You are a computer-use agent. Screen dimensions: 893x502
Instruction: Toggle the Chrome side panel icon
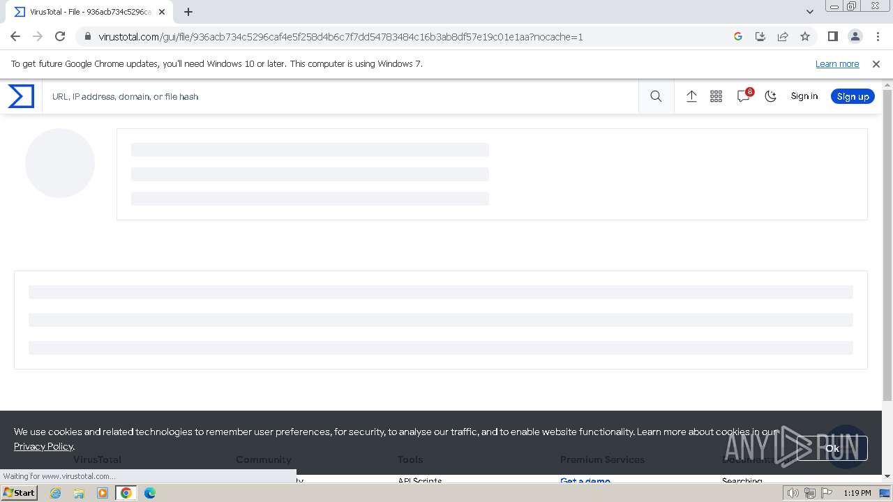click(832, 36)
